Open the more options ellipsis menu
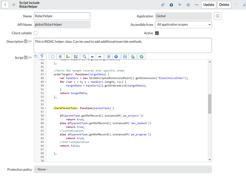The image size is (246, 176). click(x=196, y=5)
